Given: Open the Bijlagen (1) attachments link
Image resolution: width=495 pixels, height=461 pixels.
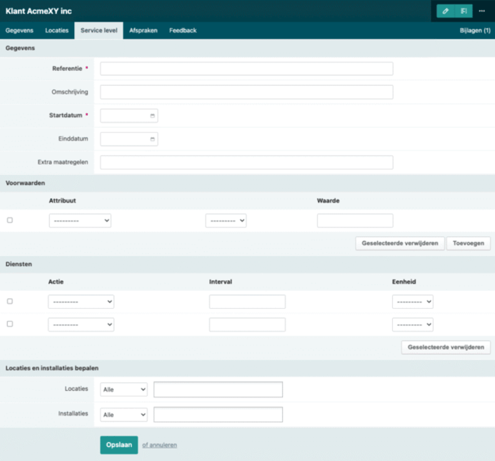Looking at the screenshot, I should [475, 30].
